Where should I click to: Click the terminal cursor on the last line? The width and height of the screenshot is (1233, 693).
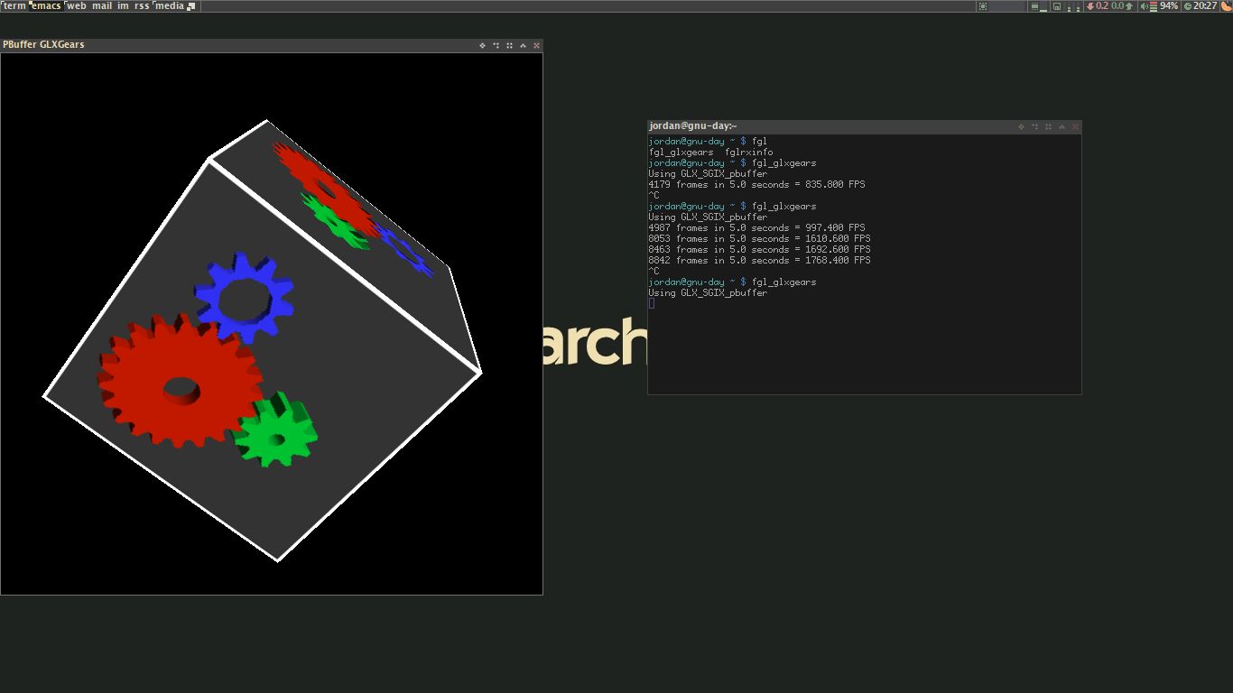652,303
